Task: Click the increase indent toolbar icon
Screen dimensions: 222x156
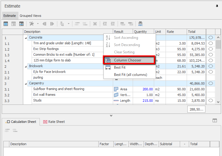Action: point(113,24)
